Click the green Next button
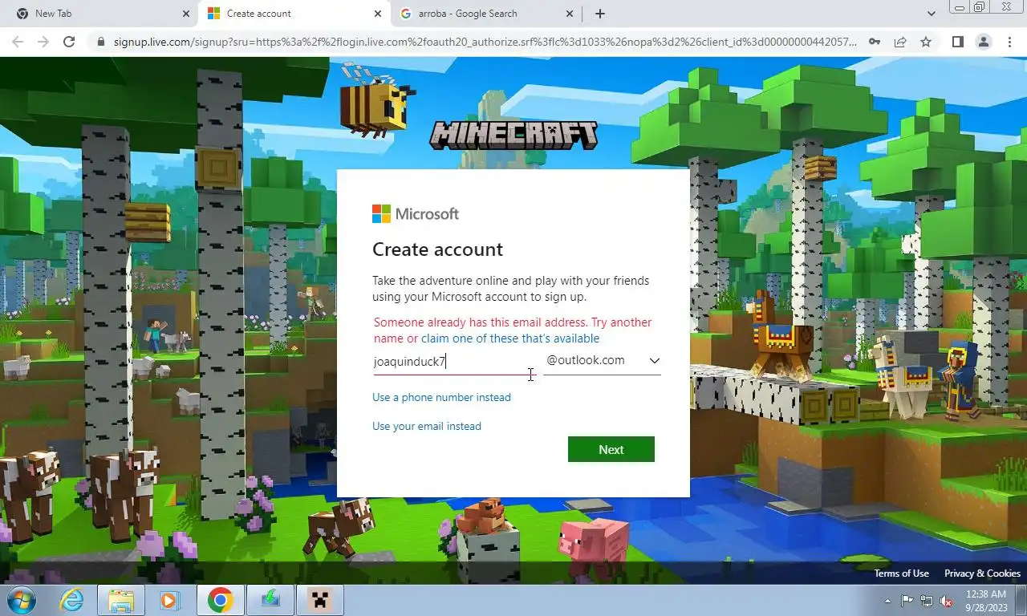 click(x=611, y=449)
